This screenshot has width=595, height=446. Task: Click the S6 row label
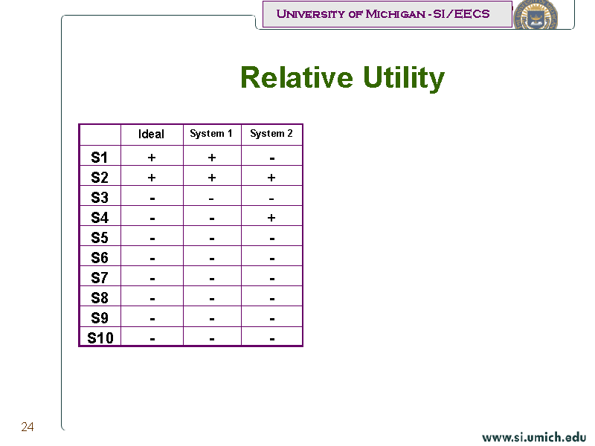pos(100,258)
